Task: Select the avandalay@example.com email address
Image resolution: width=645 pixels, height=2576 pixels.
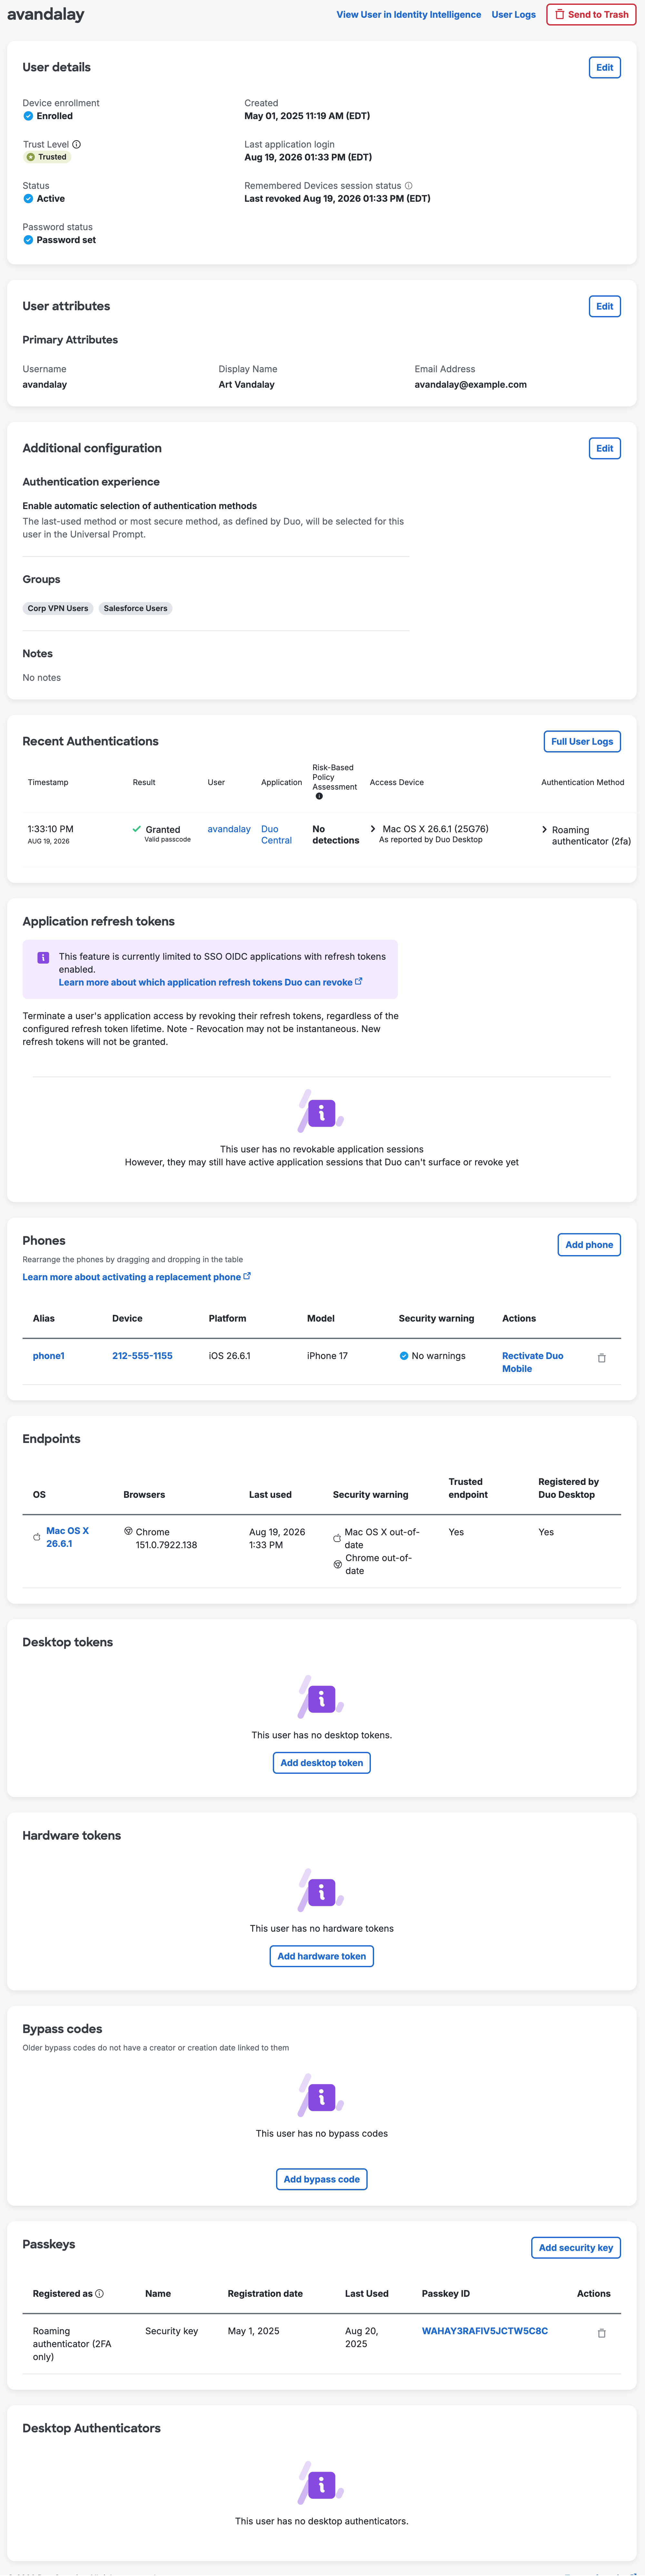Action: pos(470,385)
